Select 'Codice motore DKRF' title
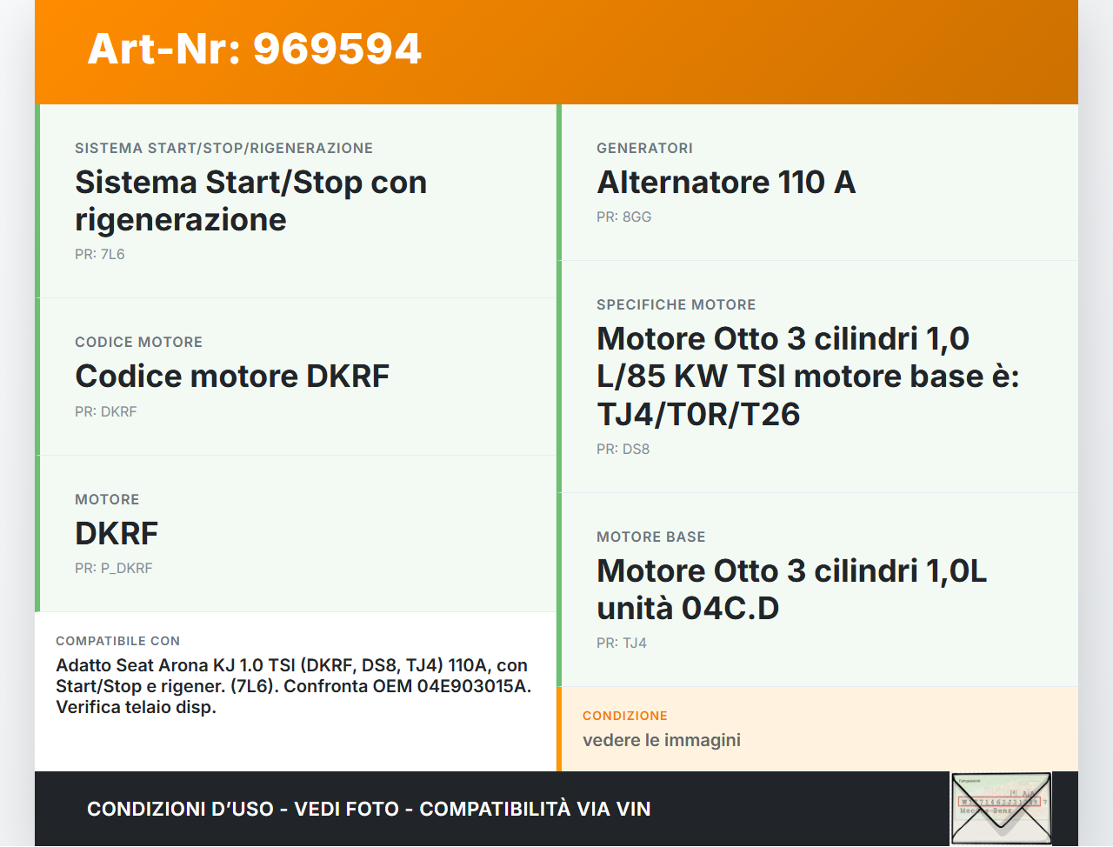Image resolution: width=1113 pixels, height=847 pixels. 232,377
